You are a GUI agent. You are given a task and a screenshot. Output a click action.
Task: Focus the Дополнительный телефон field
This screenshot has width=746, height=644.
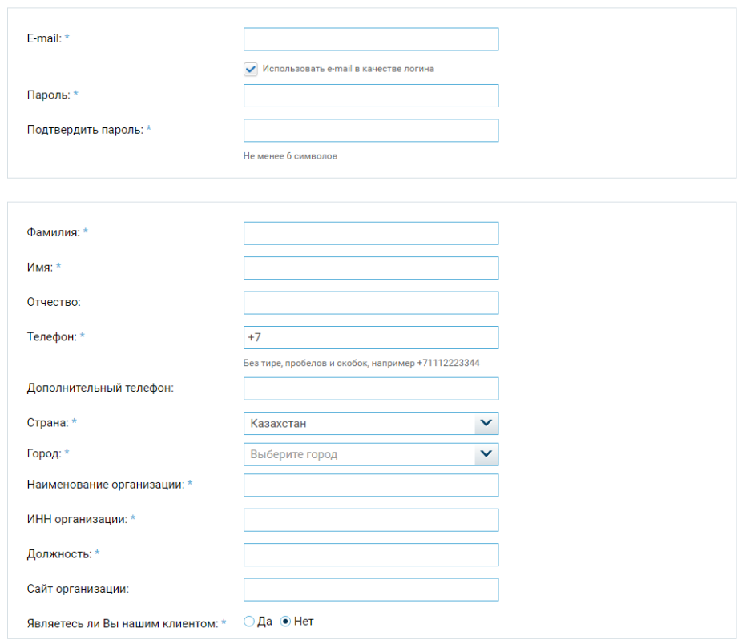coord(370,388)
